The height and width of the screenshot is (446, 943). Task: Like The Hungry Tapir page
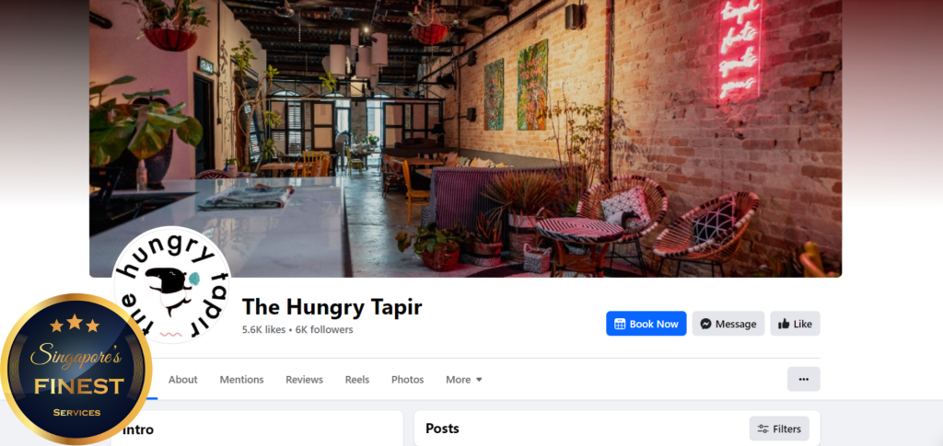click(795, 324)
